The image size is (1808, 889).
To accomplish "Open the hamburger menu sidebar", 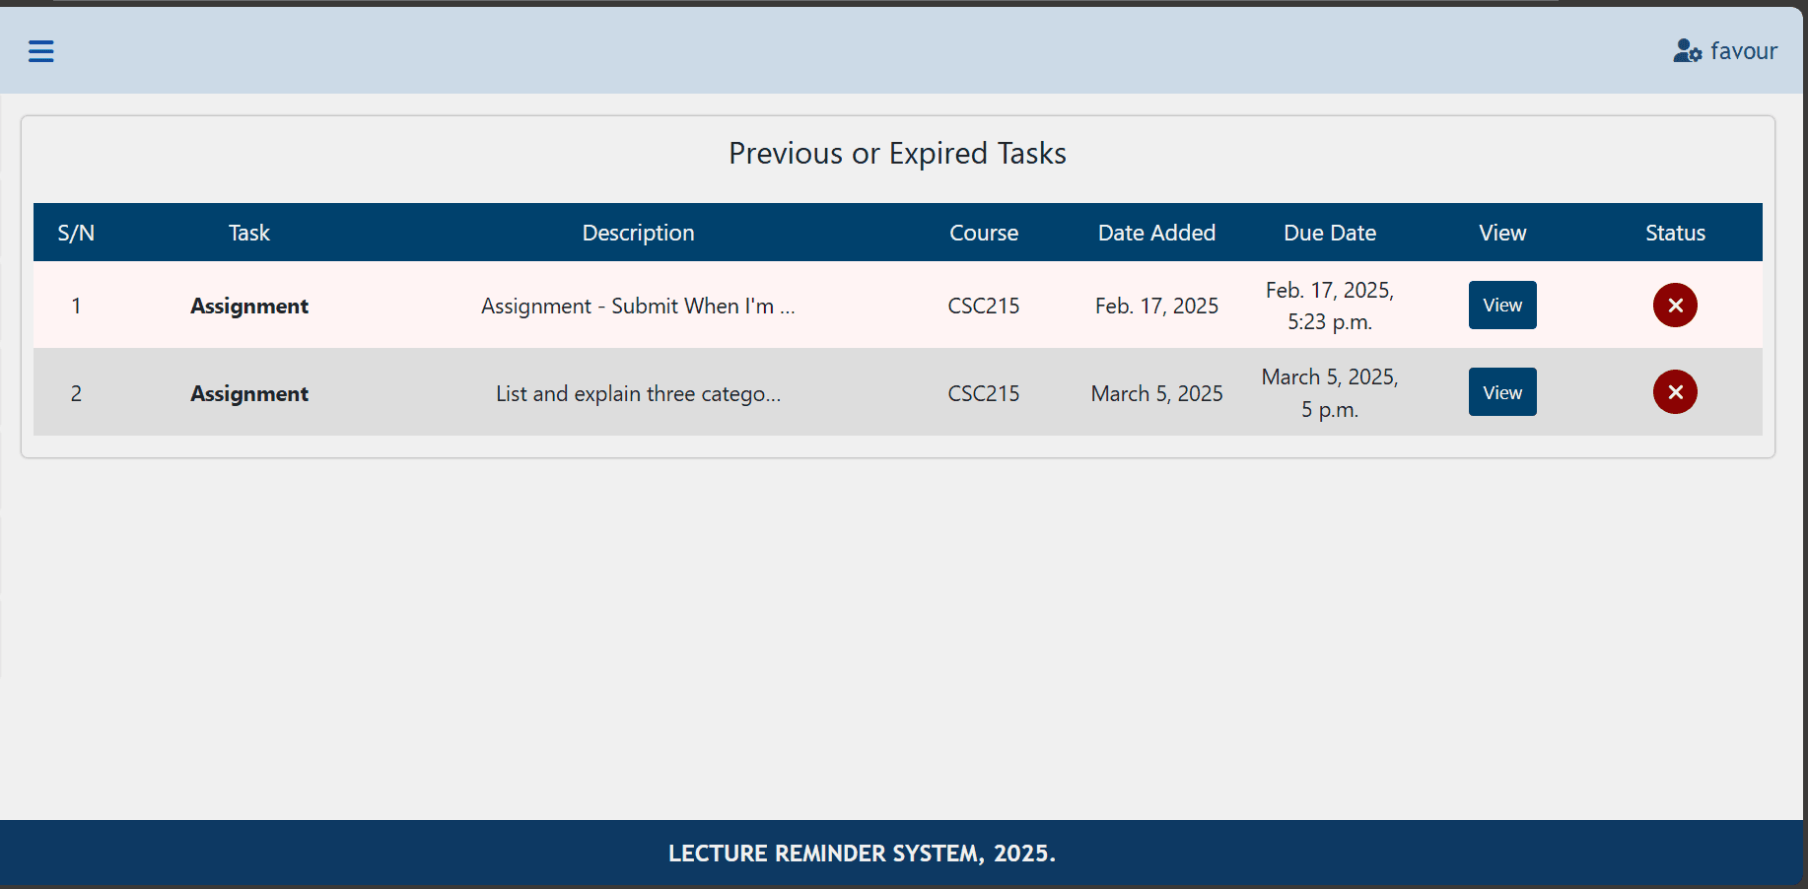I will coord(40,51).
